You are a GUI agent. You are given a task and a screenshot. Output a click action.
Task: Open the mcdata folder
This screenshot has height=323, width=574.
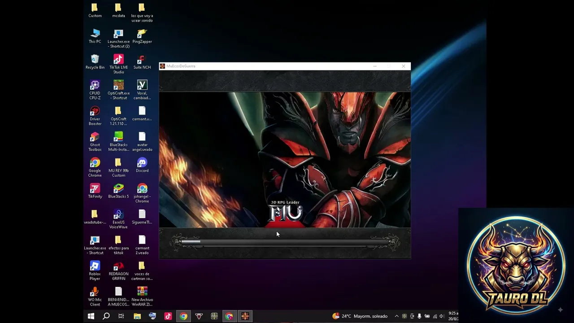118,11
